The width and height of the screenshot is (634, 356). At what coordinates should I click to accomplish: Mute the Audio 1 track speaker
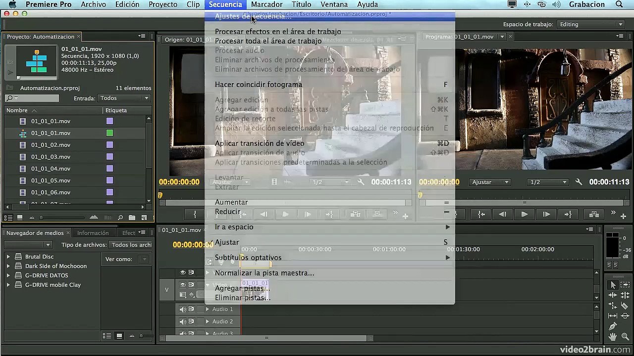tap(183, 310)
